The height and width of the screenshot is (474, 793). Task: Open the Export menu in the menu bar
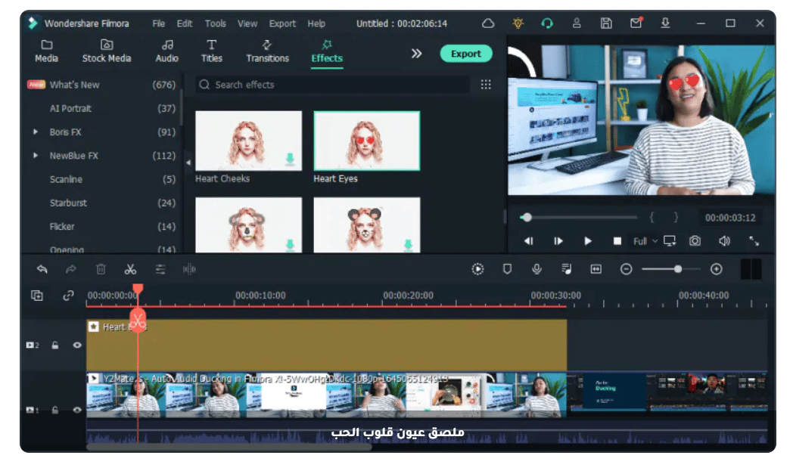(x=282, y=23)
